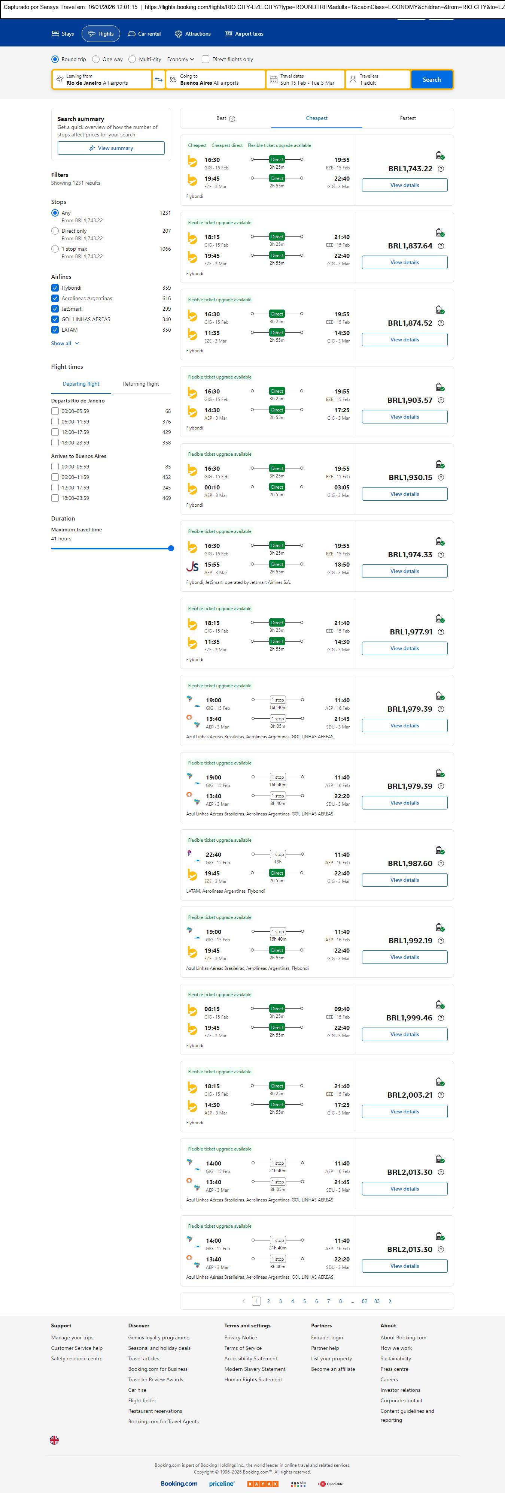Click the maximum travel time slider handle
The width and height of the screenshot is (505, 1493).
pyautogui.click(x=171, y=548)
